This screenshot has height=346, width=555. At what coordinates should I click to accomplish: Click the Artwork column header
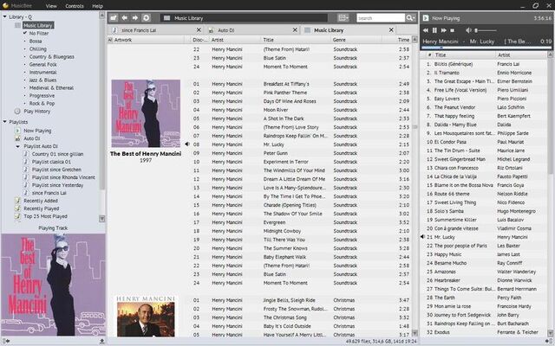point(148,40)
